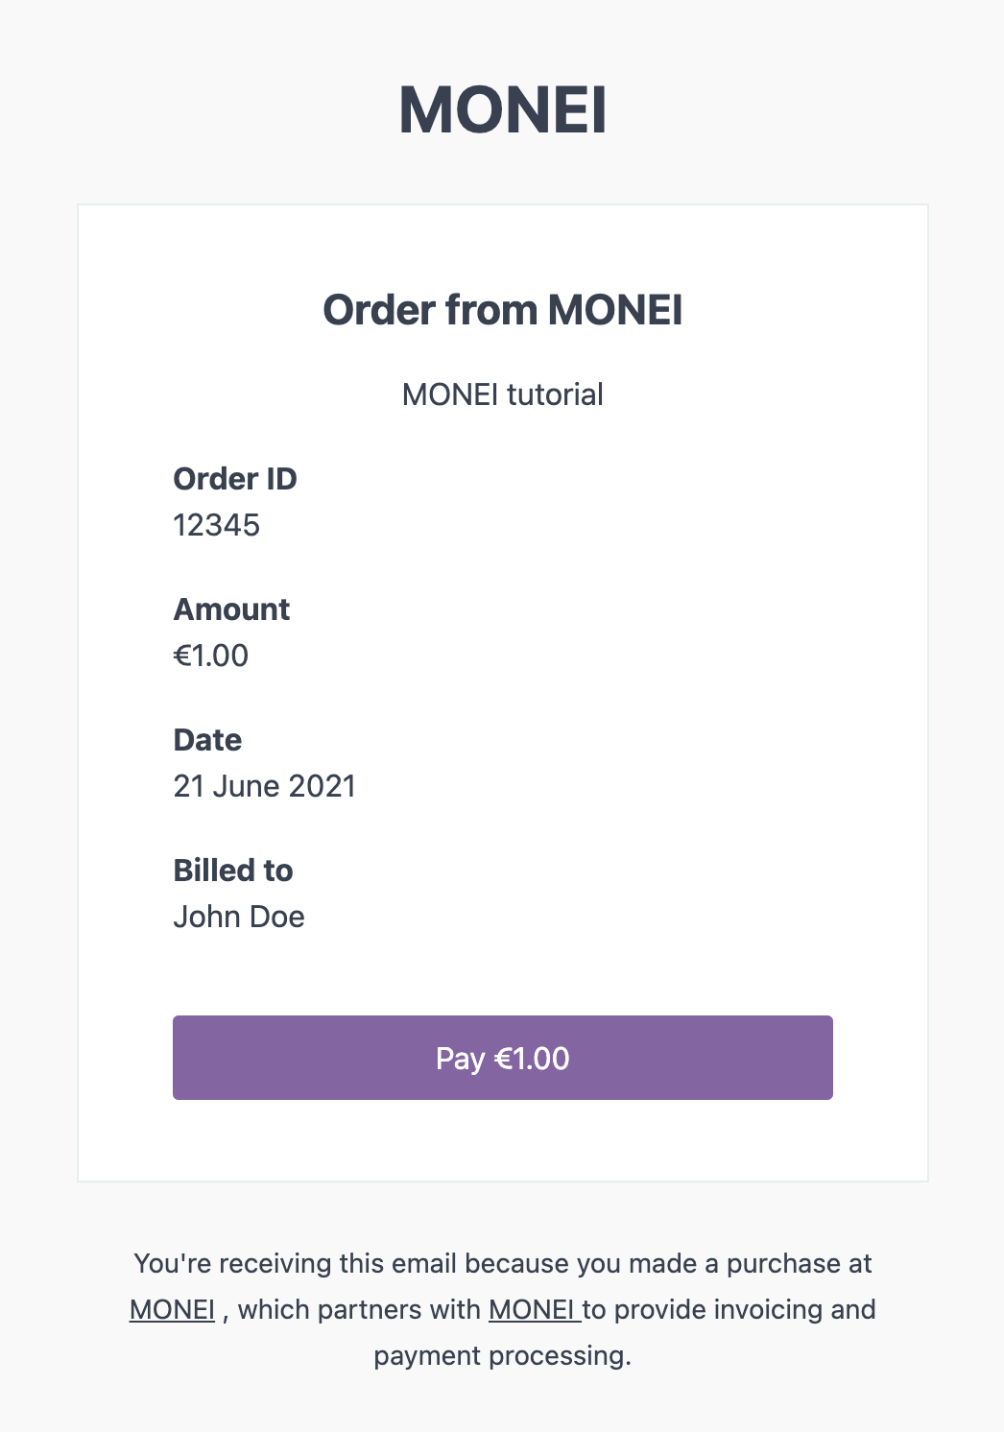The width and height of the screenshot is (1004, 1432).
Task: Click the large MONEI logo heading
Action: (x=502, y=109)
